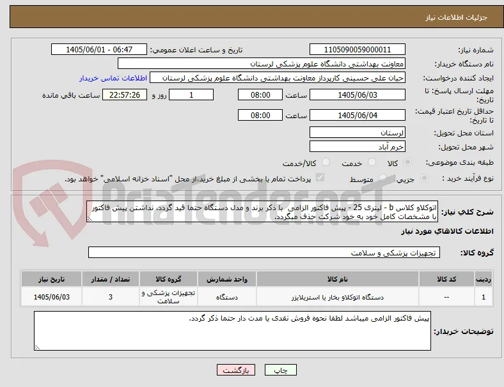The height and width of the screenshot is (387, 504).
Task: Click the item name cell دستگاه اتوکلاو بخار
Action: [338, 297]
